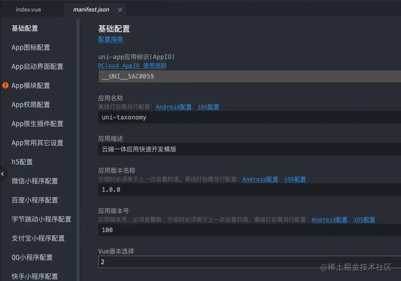Open App图标配置 settings
This screenshot has height=281, width=401.
pos(31,47)
